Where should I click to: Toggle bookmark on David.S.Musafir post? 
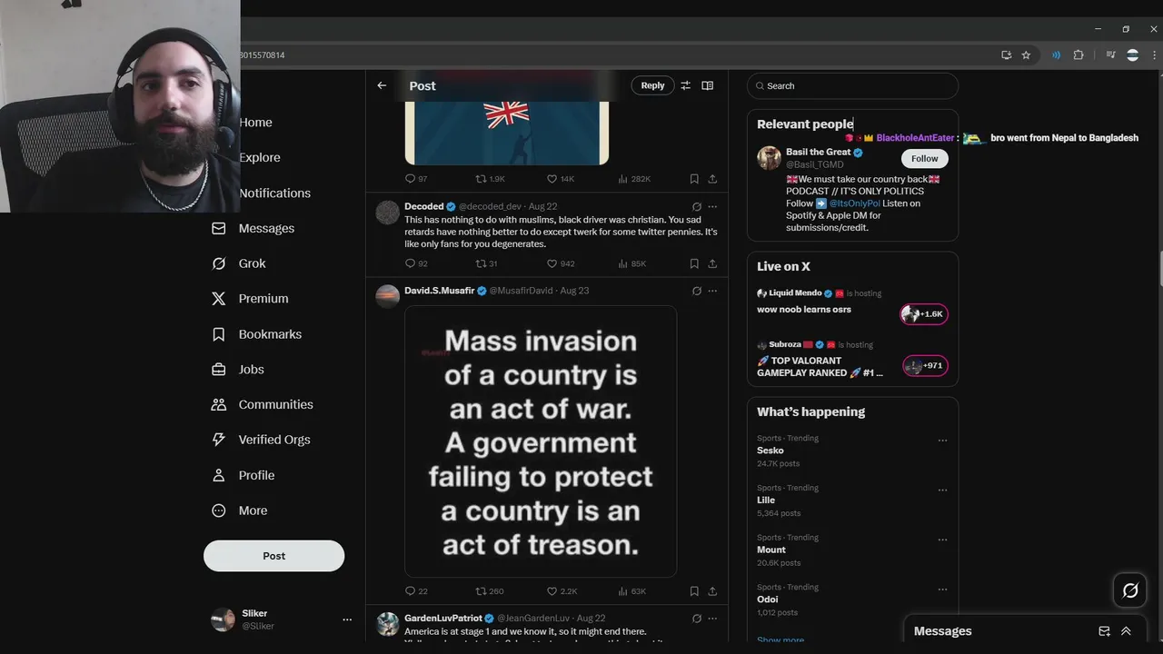tap(694, 591)
